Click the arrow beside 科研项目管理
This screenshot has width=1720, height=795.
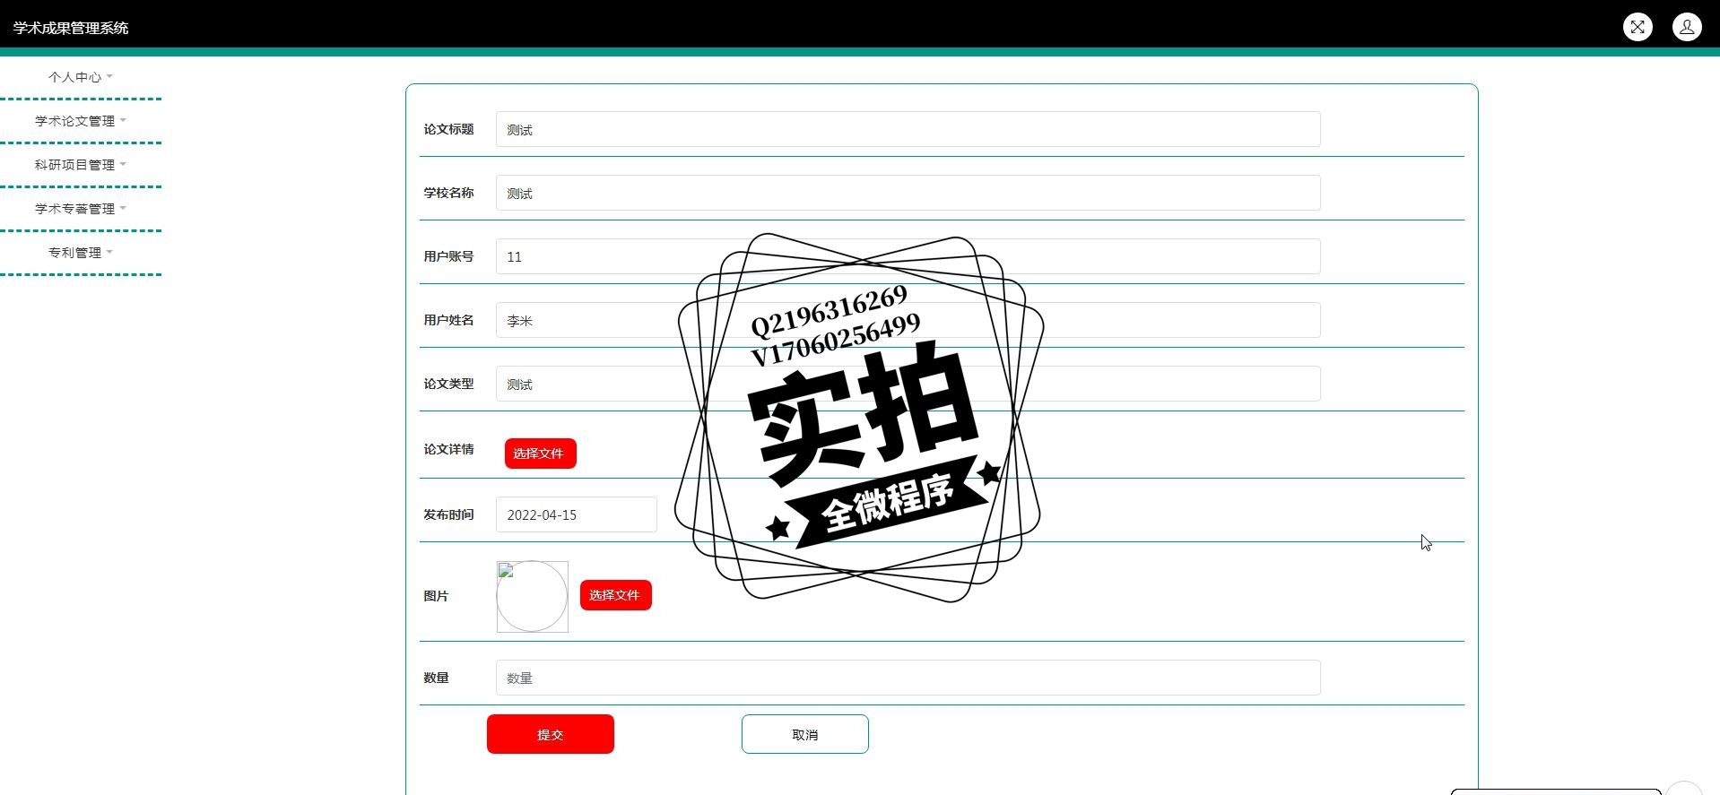pos(123,165)
